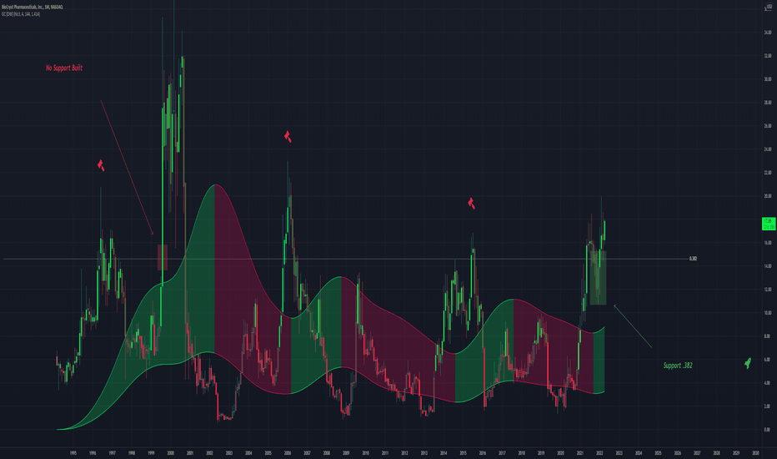Click the 2010 label on the time axis

pyautogui.click(x=365, y=452)
